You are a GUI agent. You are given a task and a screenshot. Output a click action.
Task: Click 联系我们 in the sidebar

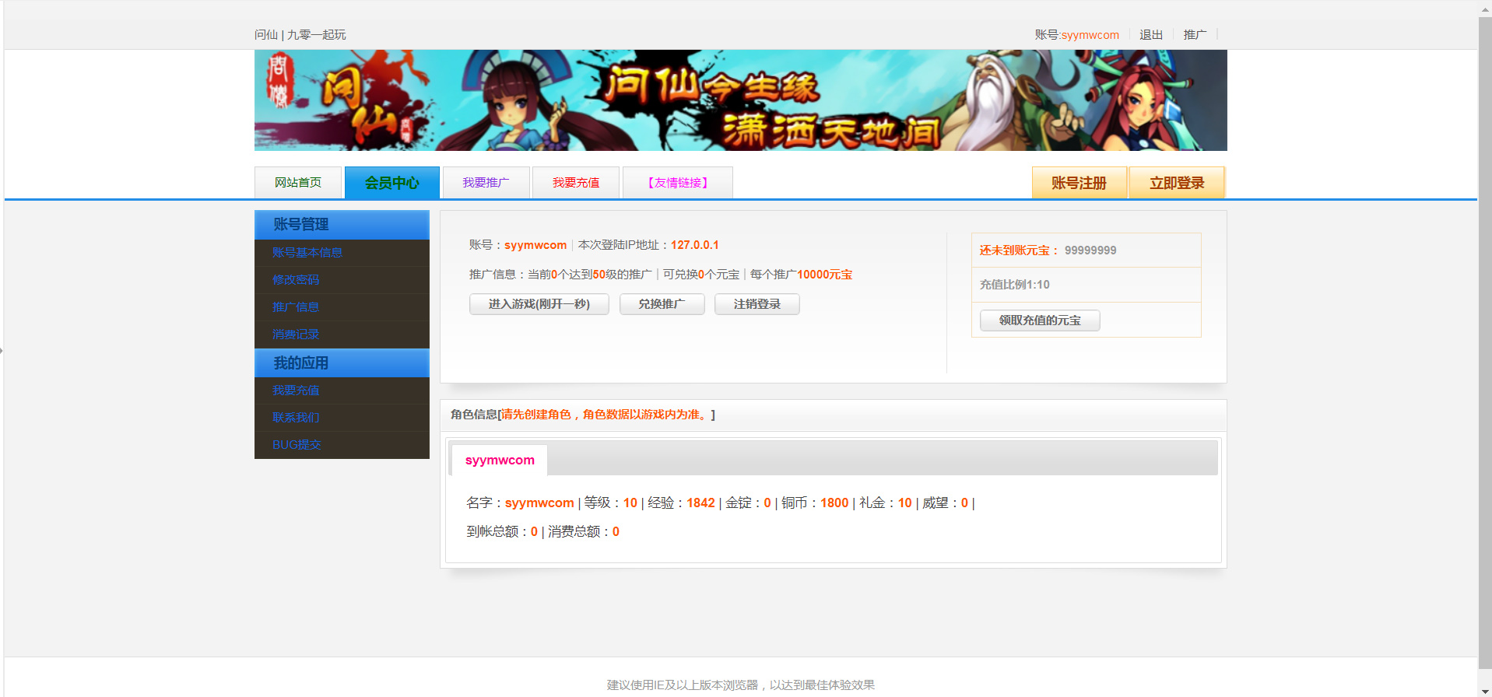tap(296, 418)
